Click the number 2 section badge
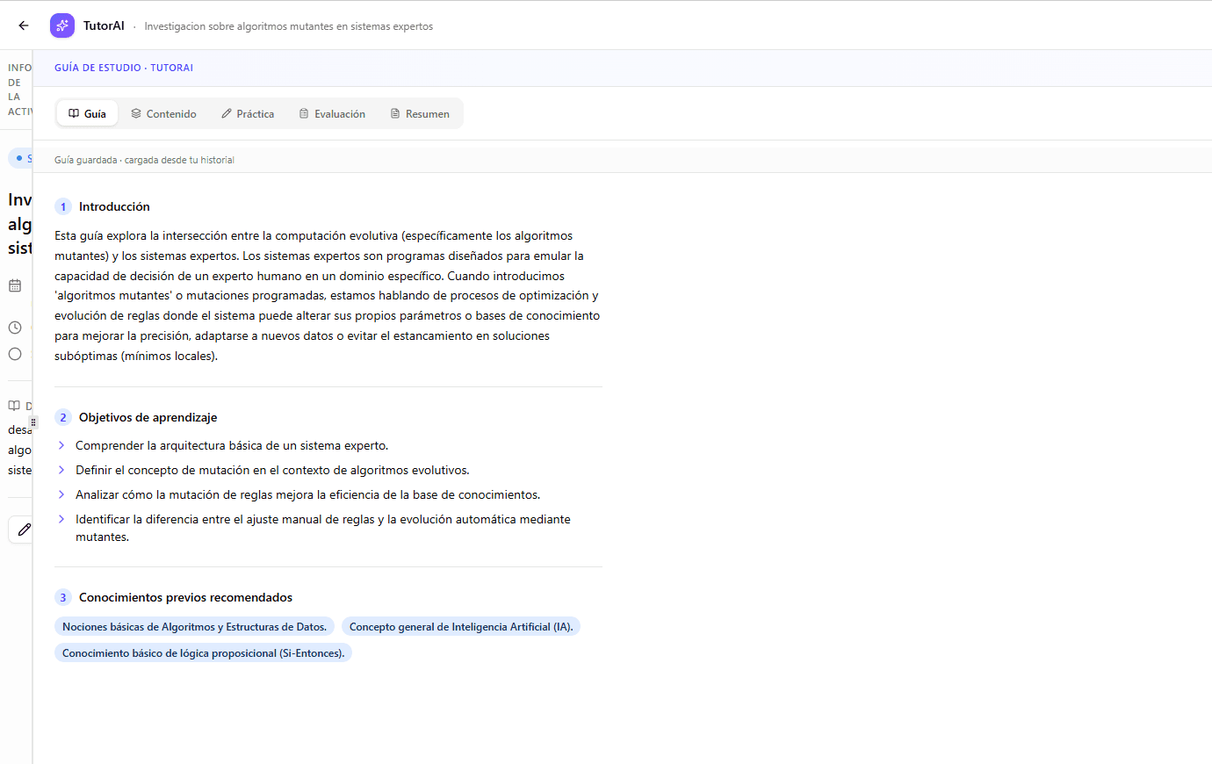 click(63, 417)
